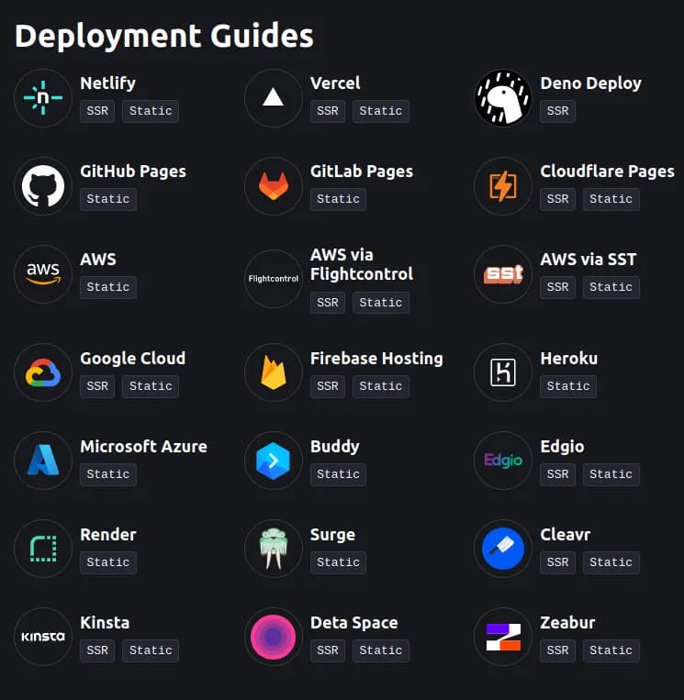
Task: Open the Netlify deployment guide
Action: (107, 83)
